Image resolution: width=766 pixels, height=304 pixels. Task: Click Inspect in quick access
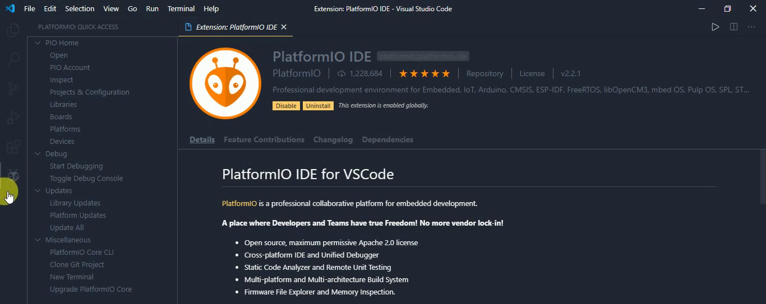click(61, 79)
